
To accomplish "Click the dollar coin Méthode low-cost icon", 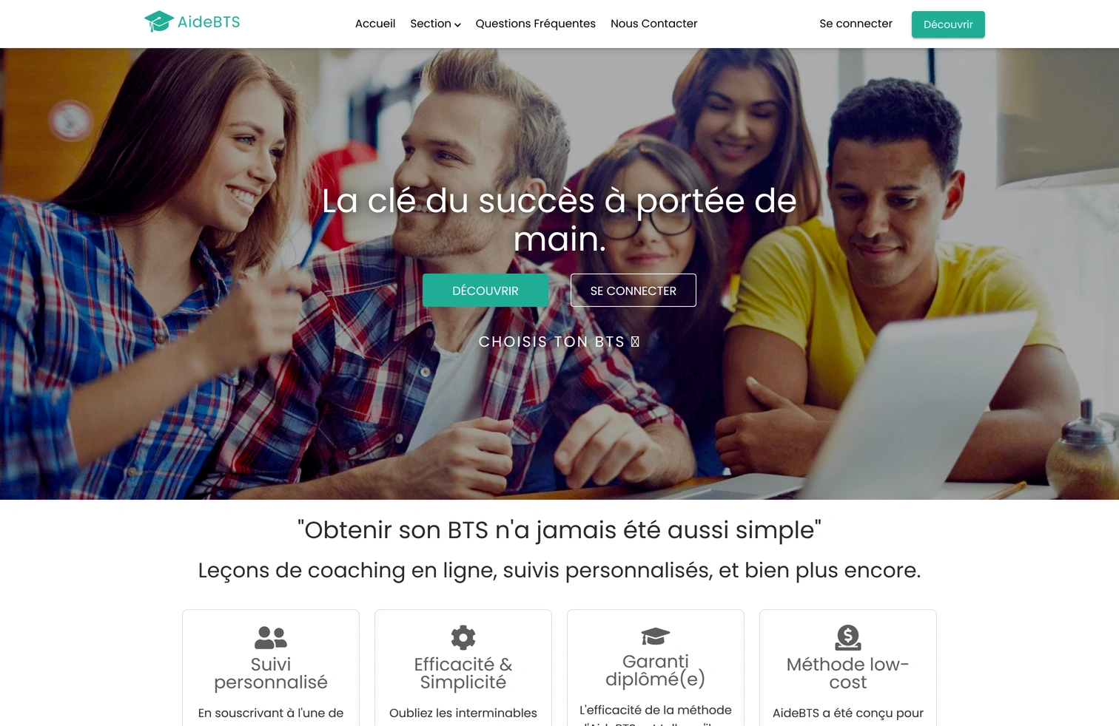I will 848,637.
